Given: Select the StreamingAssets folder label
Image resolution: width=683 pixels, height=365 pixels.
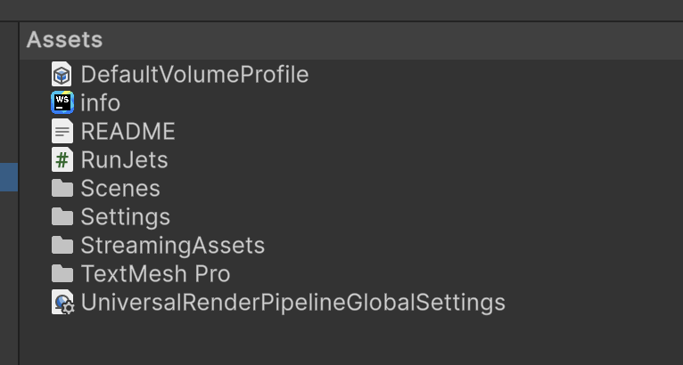Looking at the screenshot, I should (x=172, y=246).
